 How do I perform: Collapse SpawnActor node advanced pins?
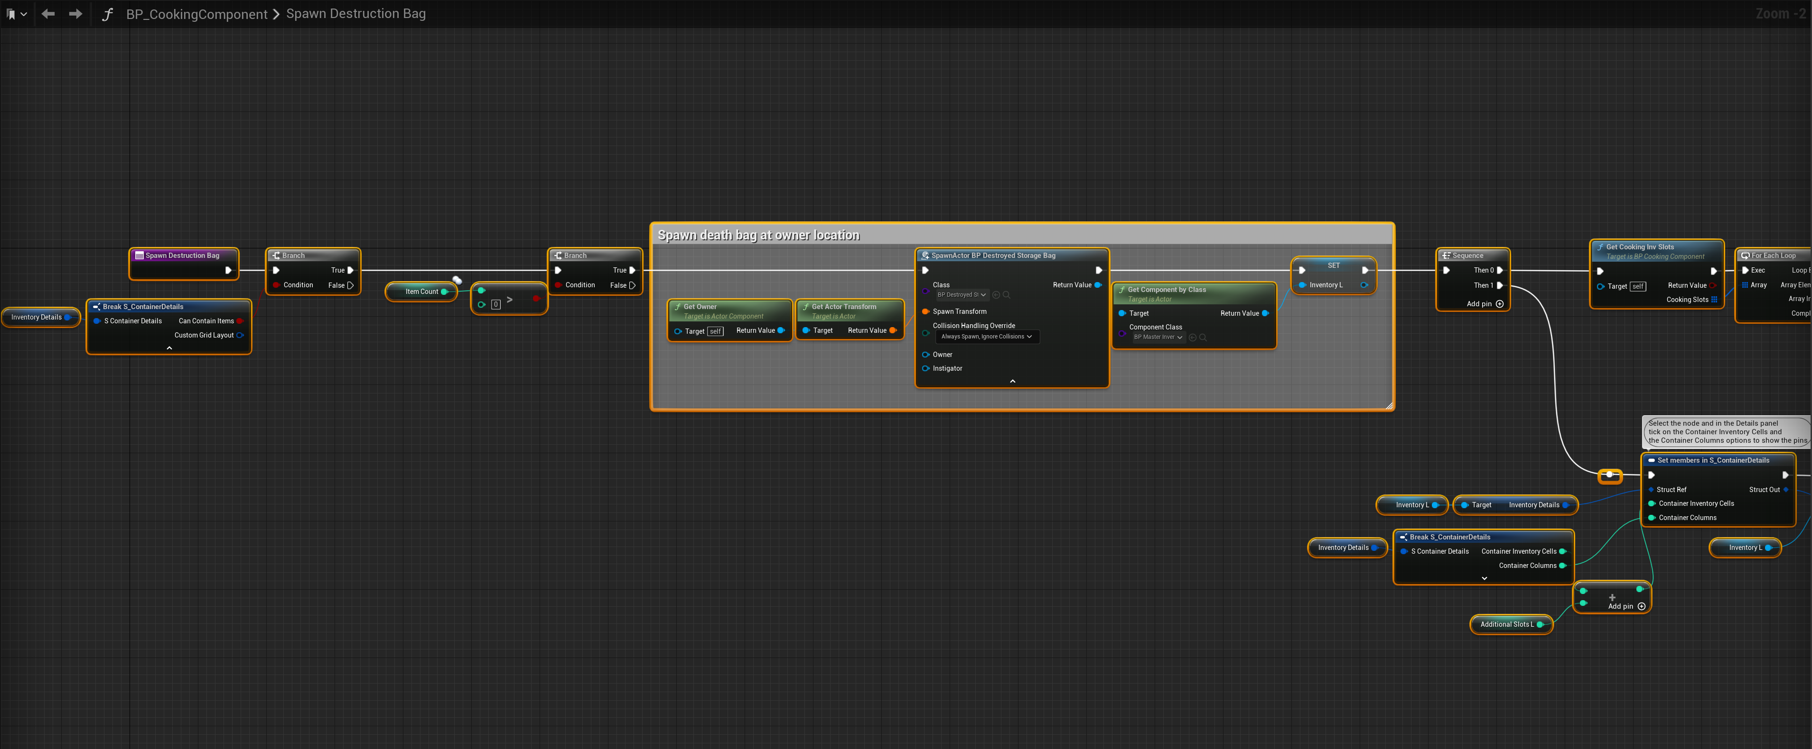click(1012, 381)
